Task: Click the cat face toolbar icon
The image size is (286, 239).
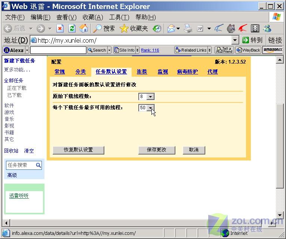Action: point(231,28)
